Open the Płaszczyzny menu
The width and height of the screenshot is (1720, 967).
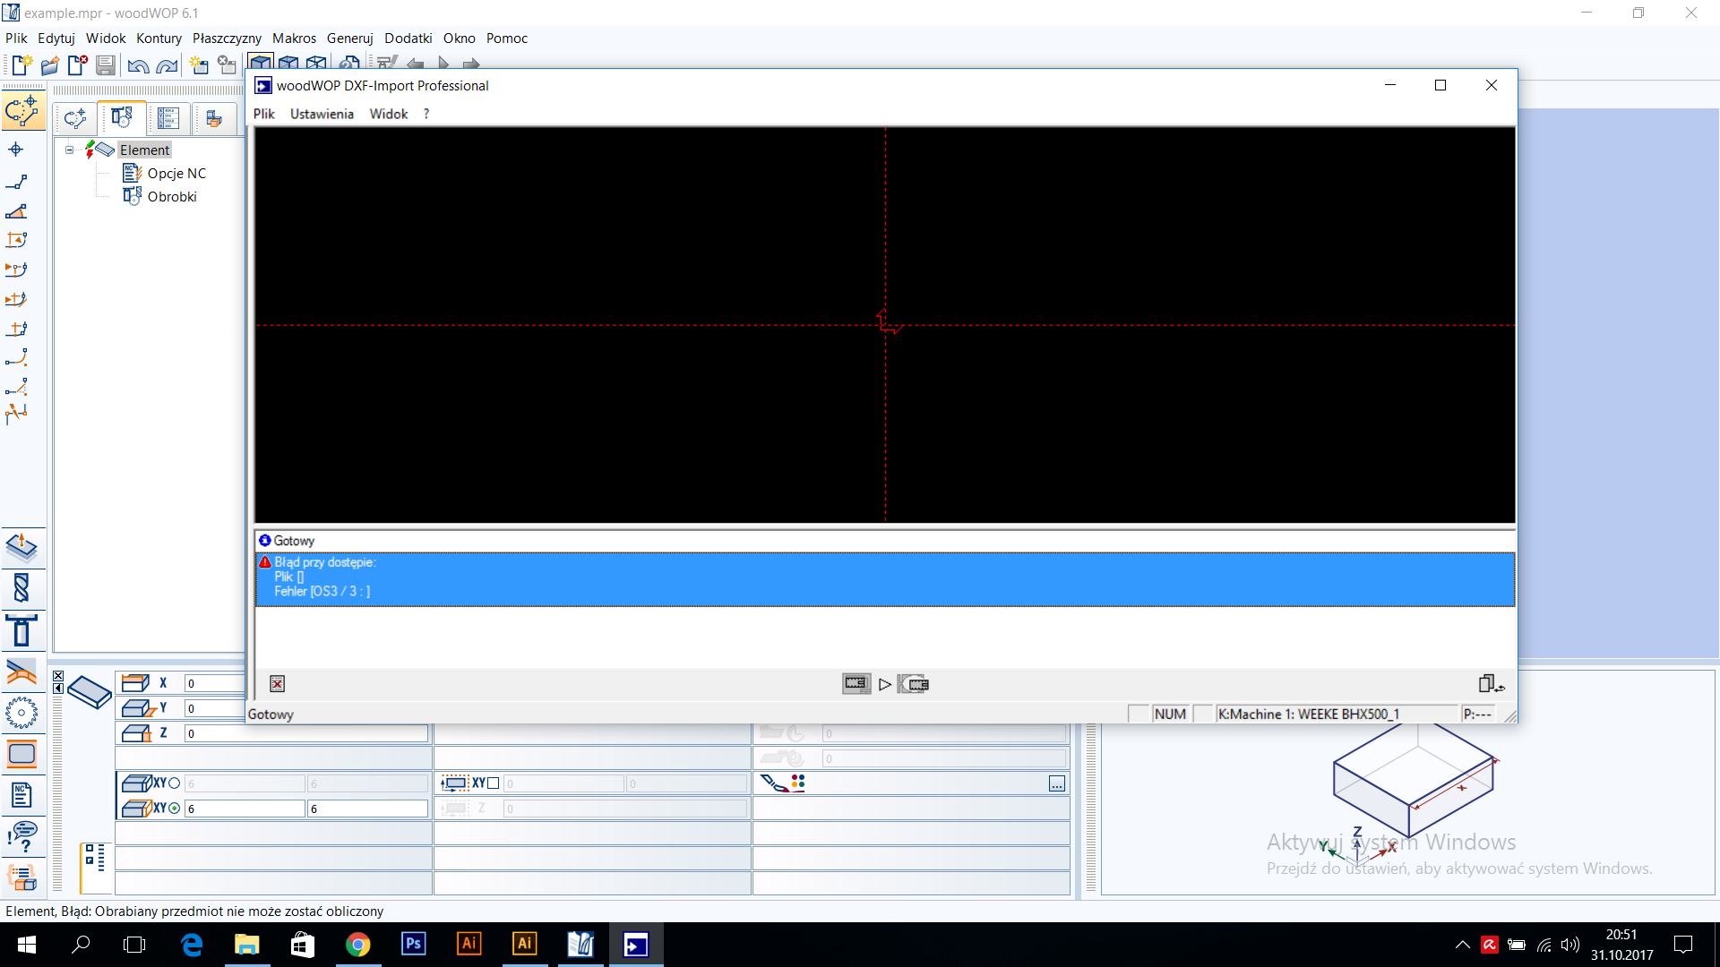227,38
